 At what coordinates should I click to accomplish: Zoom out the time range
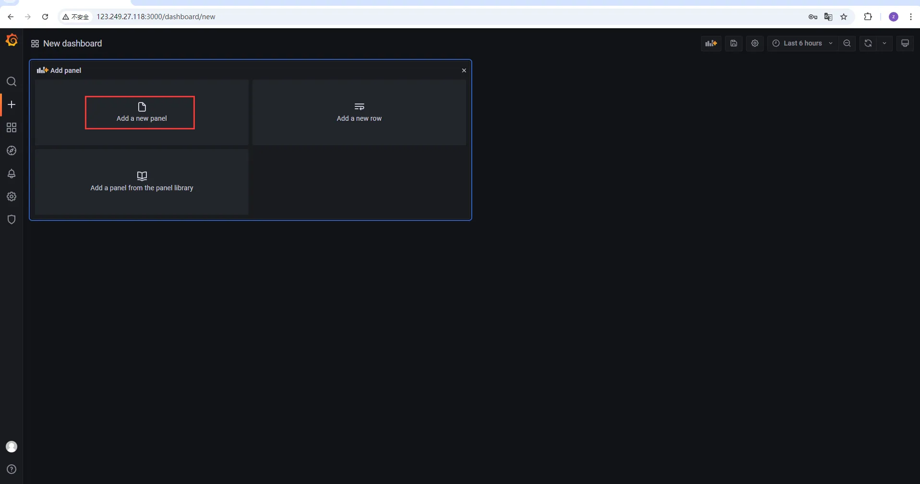click(847, 43)
